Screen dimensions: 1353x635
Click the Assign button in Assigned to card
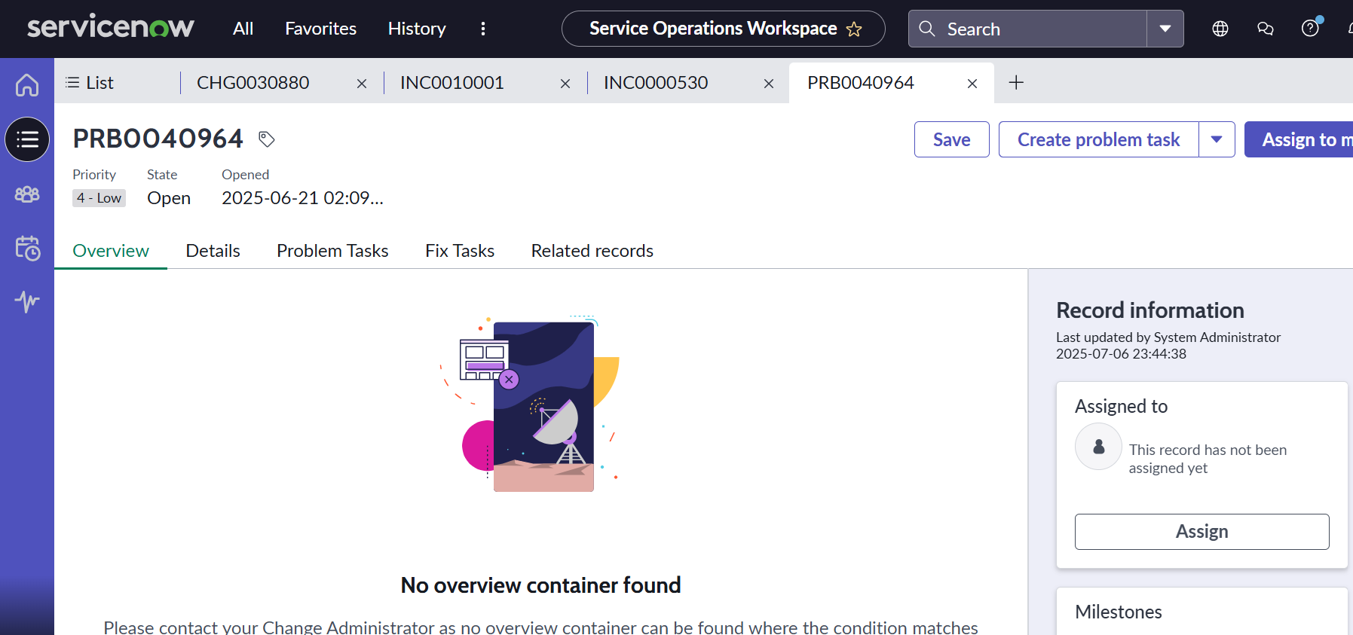click(x=1202, y=532)
